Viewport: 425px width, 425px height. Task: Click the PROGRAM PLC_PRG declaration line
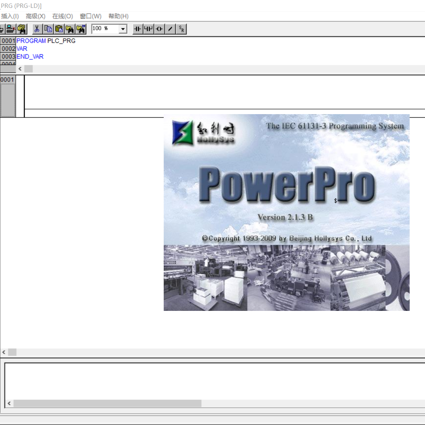(45, 41)
